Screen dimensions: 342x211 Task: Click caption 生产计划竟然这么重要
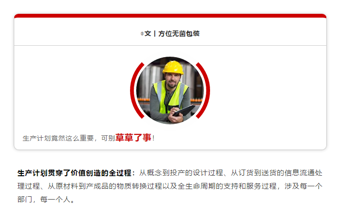coord(58,138)
